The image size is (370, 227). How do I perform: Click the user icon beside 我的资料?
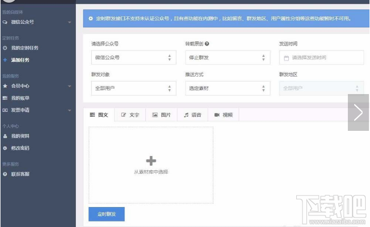(x=5, y=136)
